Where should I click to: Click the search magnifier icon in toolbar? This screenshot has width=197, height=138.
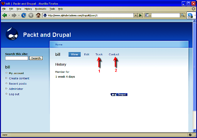(x=183, y=15)
